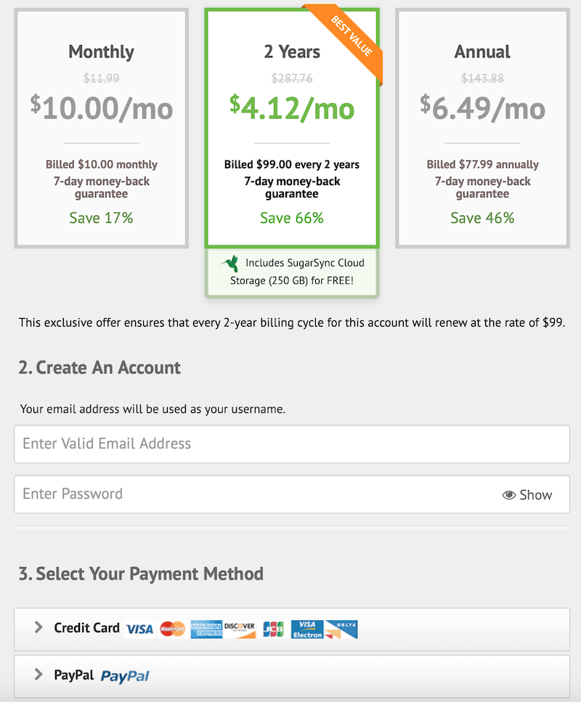The width and height of the screenshot is (581, 702).
Task: Click the Discover card icon
Action: coord(240,628)
